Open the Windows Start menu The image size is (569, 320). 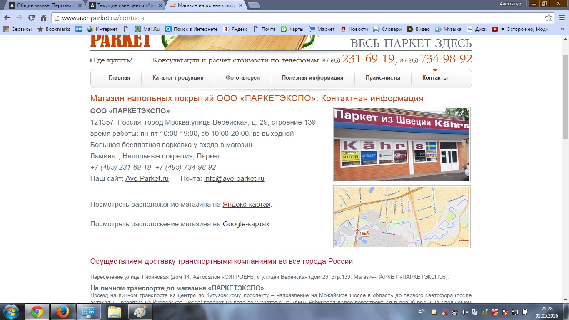click(x=11, y=312)
